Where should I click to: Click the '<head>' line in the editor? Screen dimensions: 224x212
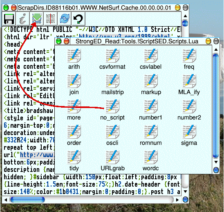[x=13, y=44]
